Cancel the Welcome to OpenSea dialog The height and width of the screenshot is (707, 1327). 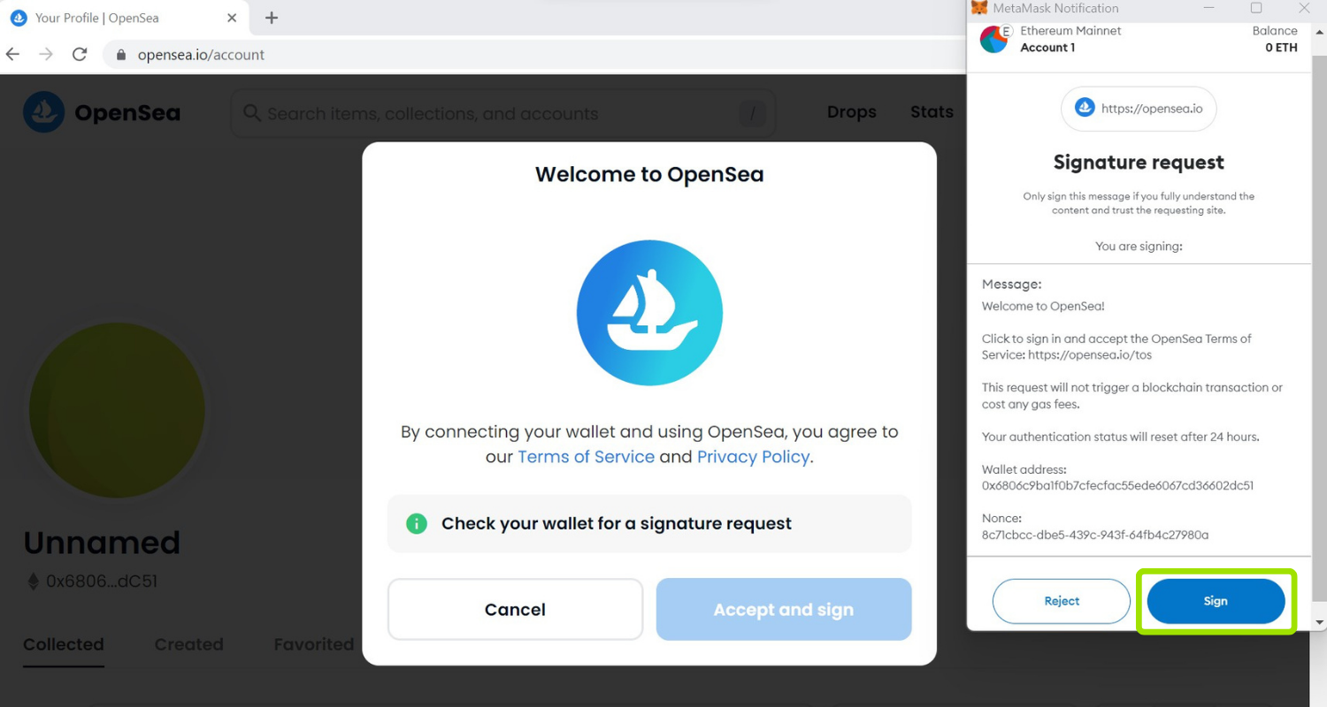point(515,609)
